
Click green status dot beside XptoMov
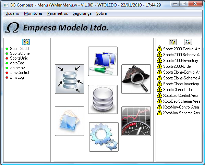click(7, 68)
